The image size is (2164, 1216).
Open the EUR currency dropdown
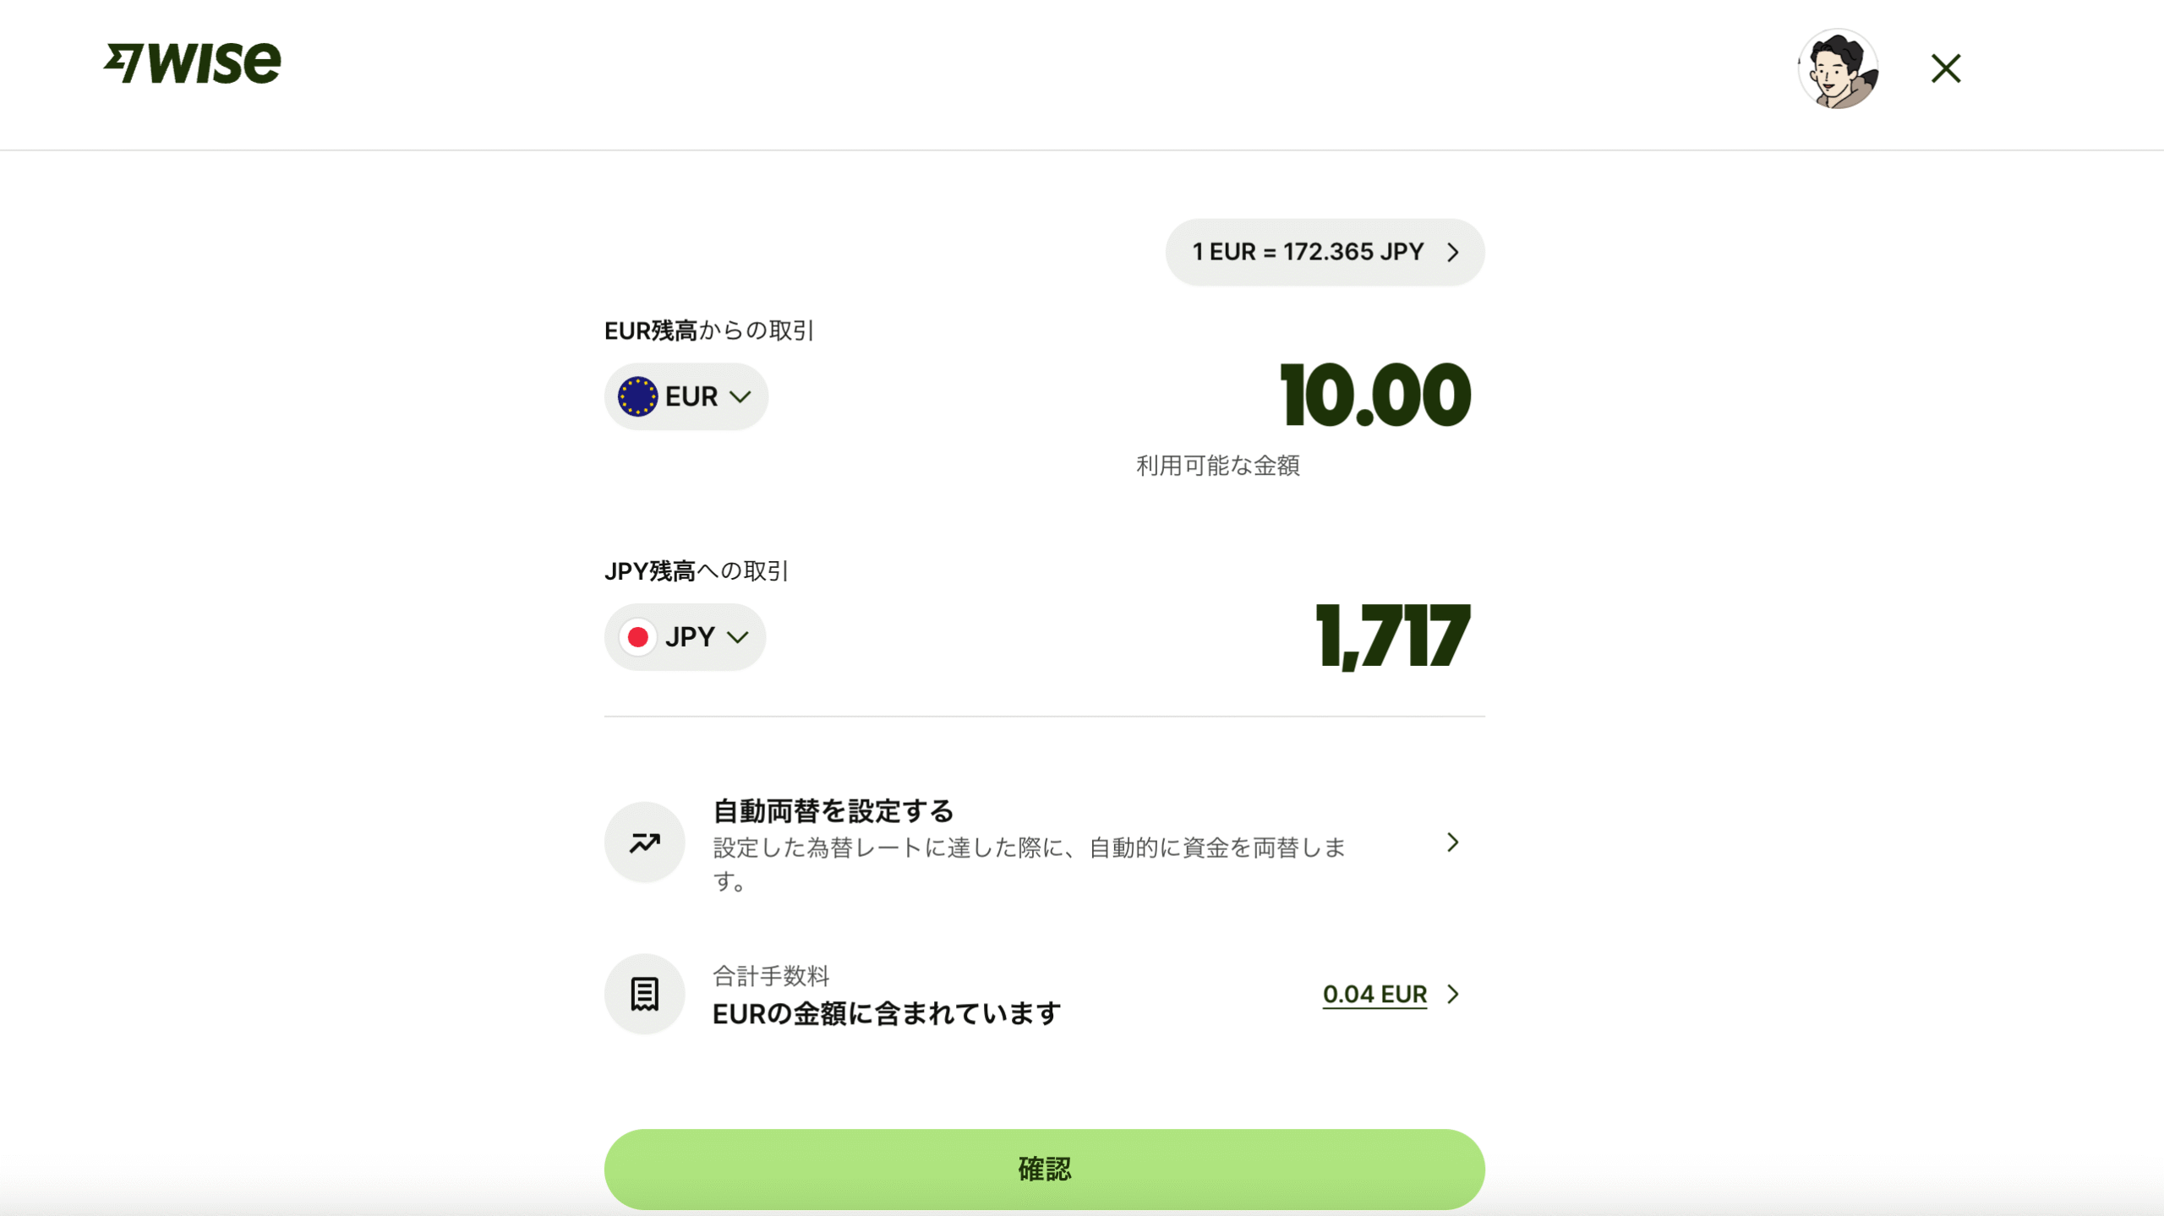[x=686, y=396]
